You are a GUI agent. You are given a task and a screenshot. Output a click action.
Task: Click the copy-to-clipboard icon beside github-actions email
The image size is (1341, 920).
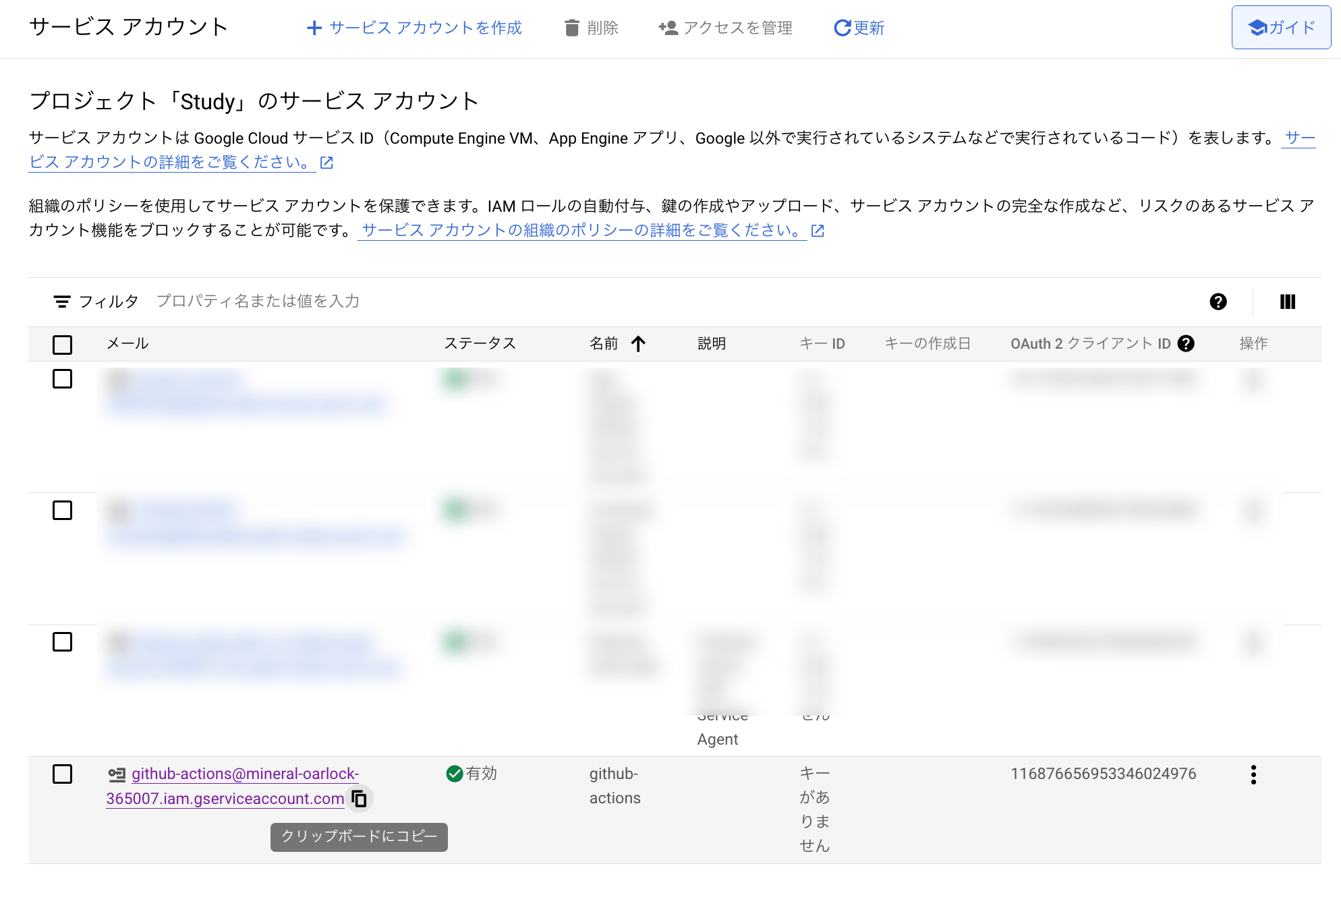pos(360,799)
